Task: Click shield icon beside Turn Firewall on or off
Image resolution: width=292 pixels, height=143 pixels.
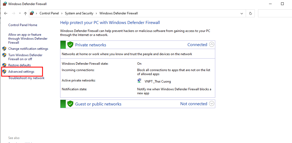Action: pyautogui.click(x=4, y=55)
